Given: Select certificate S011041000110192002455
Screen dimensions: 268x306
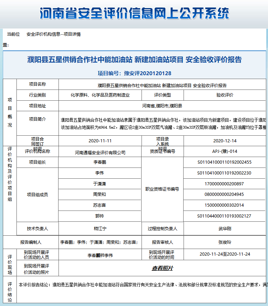Looking at the screenshot, I should click(225, 162).
